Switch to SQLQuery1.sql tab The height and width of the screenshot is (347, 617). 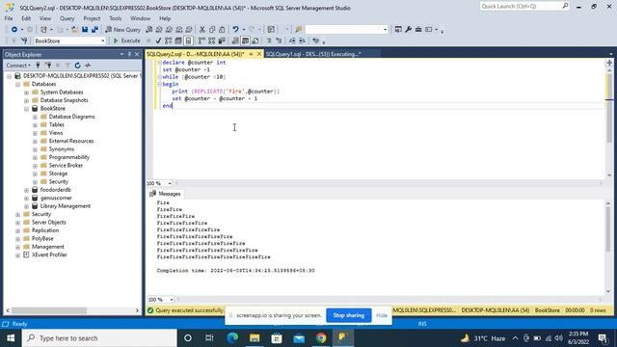coord(313,54)
